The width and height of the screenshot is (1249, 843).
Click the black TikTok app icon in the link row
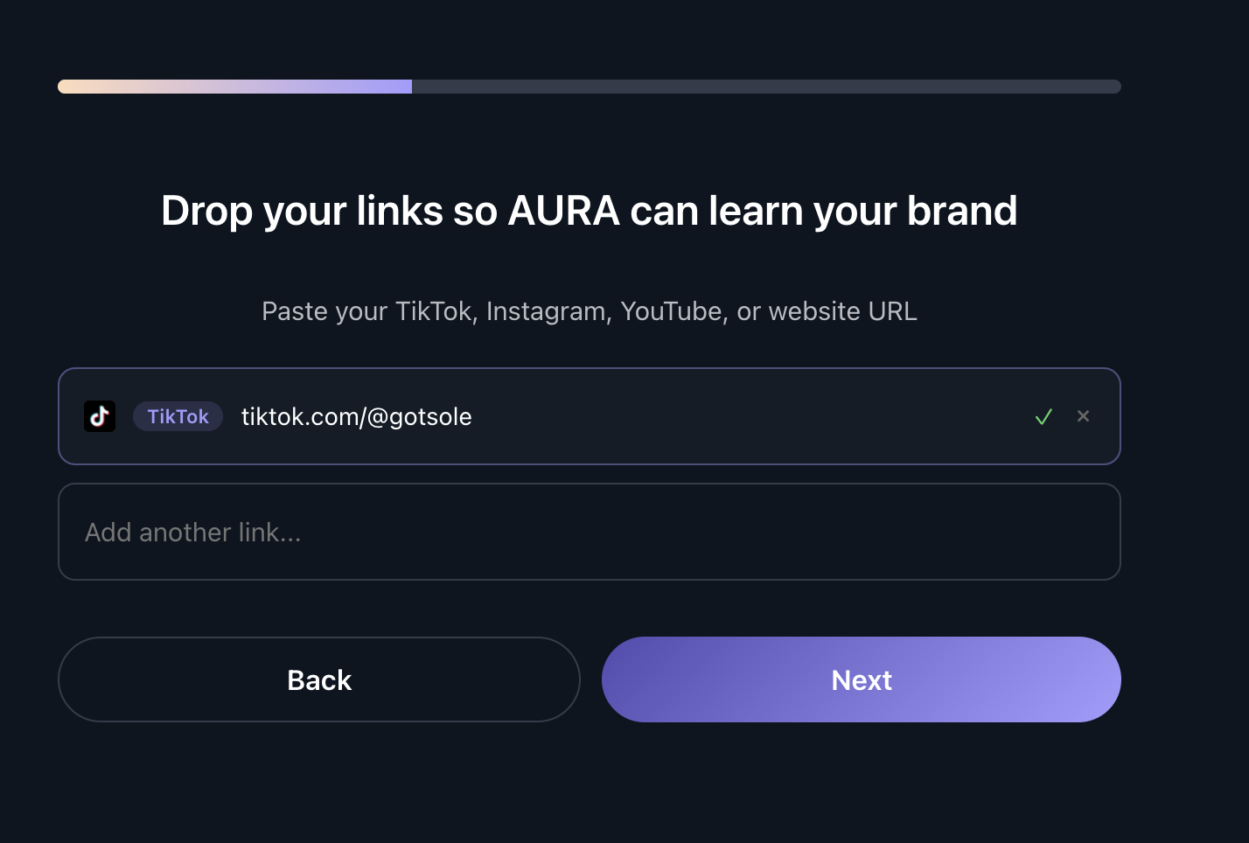[x=100, y=416]
